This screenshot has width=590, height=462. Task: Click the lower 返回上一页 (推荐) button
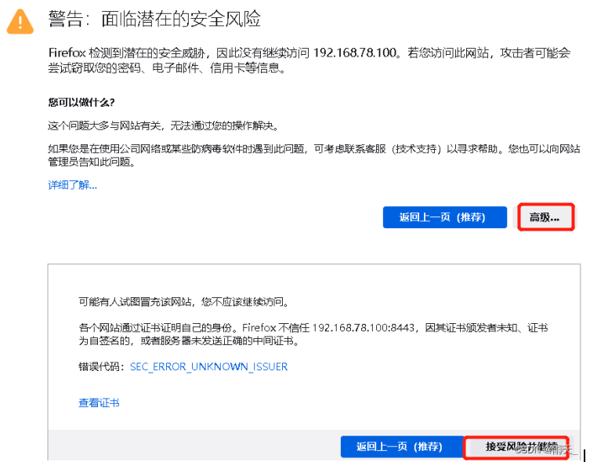click(x=402, y=446)
